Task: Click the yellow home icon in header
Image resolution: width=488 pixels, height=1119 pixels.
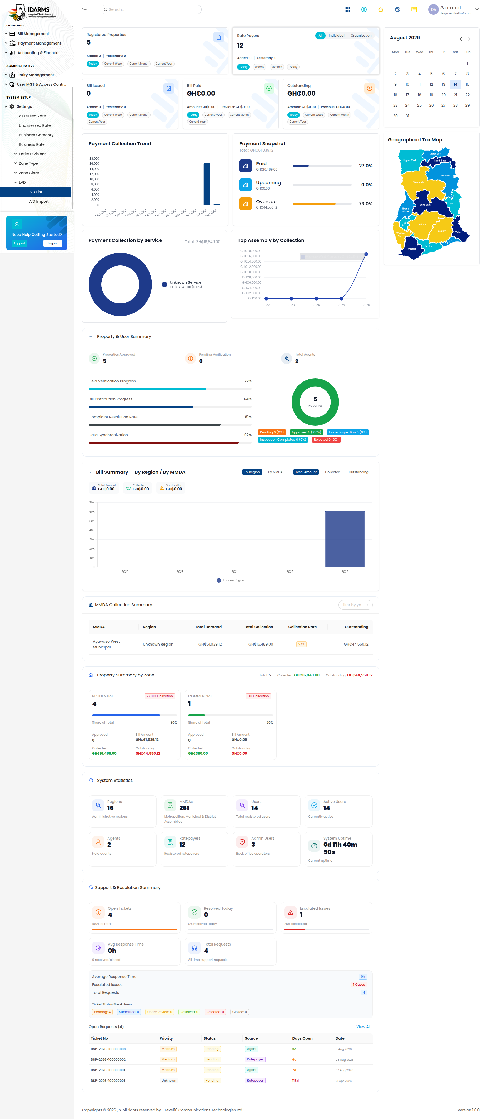Action: [381, 9]
